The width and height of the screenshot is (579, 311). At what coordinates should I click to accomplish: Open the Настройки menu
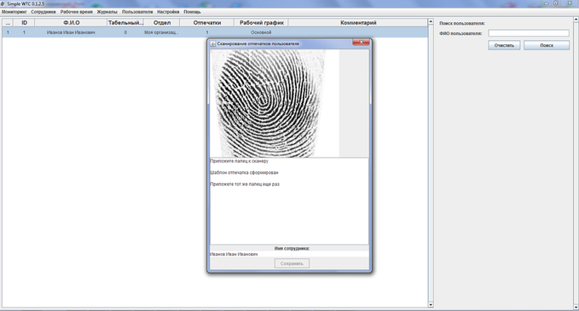tap(168, 12)
